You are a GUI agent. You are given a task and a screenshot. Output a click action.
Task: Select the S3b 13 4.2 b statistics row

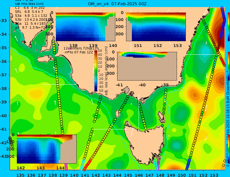point(31,20)
